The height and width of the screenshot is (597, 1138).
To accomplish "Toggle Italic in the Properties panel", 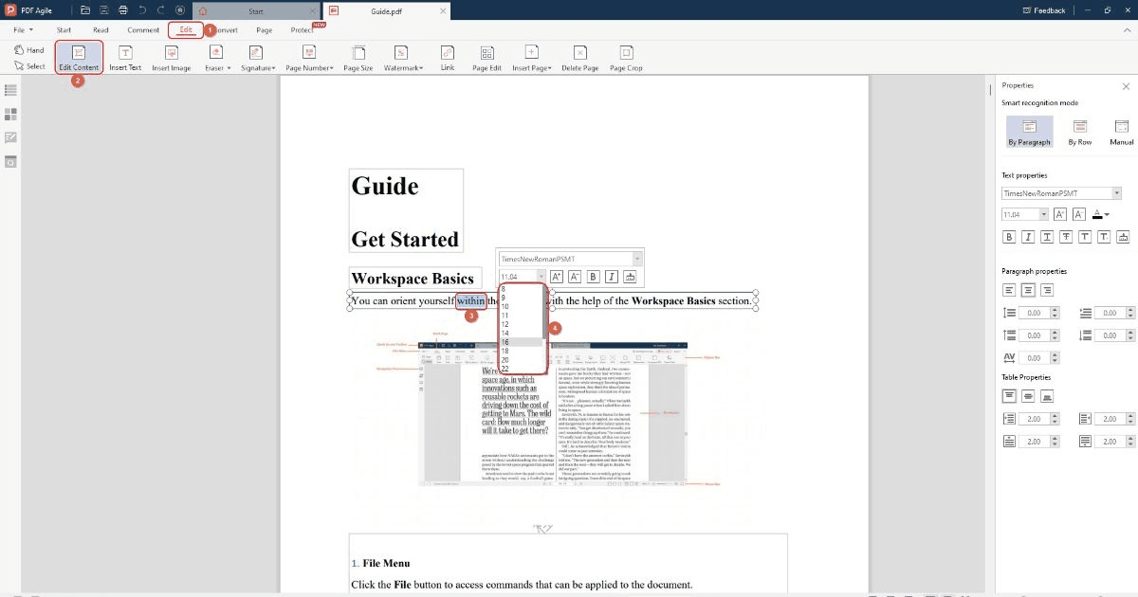I will 1028,237.
